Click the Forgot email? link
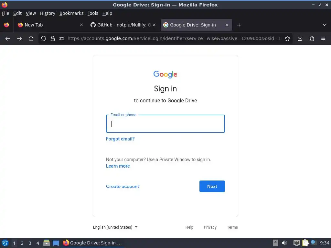Screen dimensions: 331x248 tap(120, 139)
